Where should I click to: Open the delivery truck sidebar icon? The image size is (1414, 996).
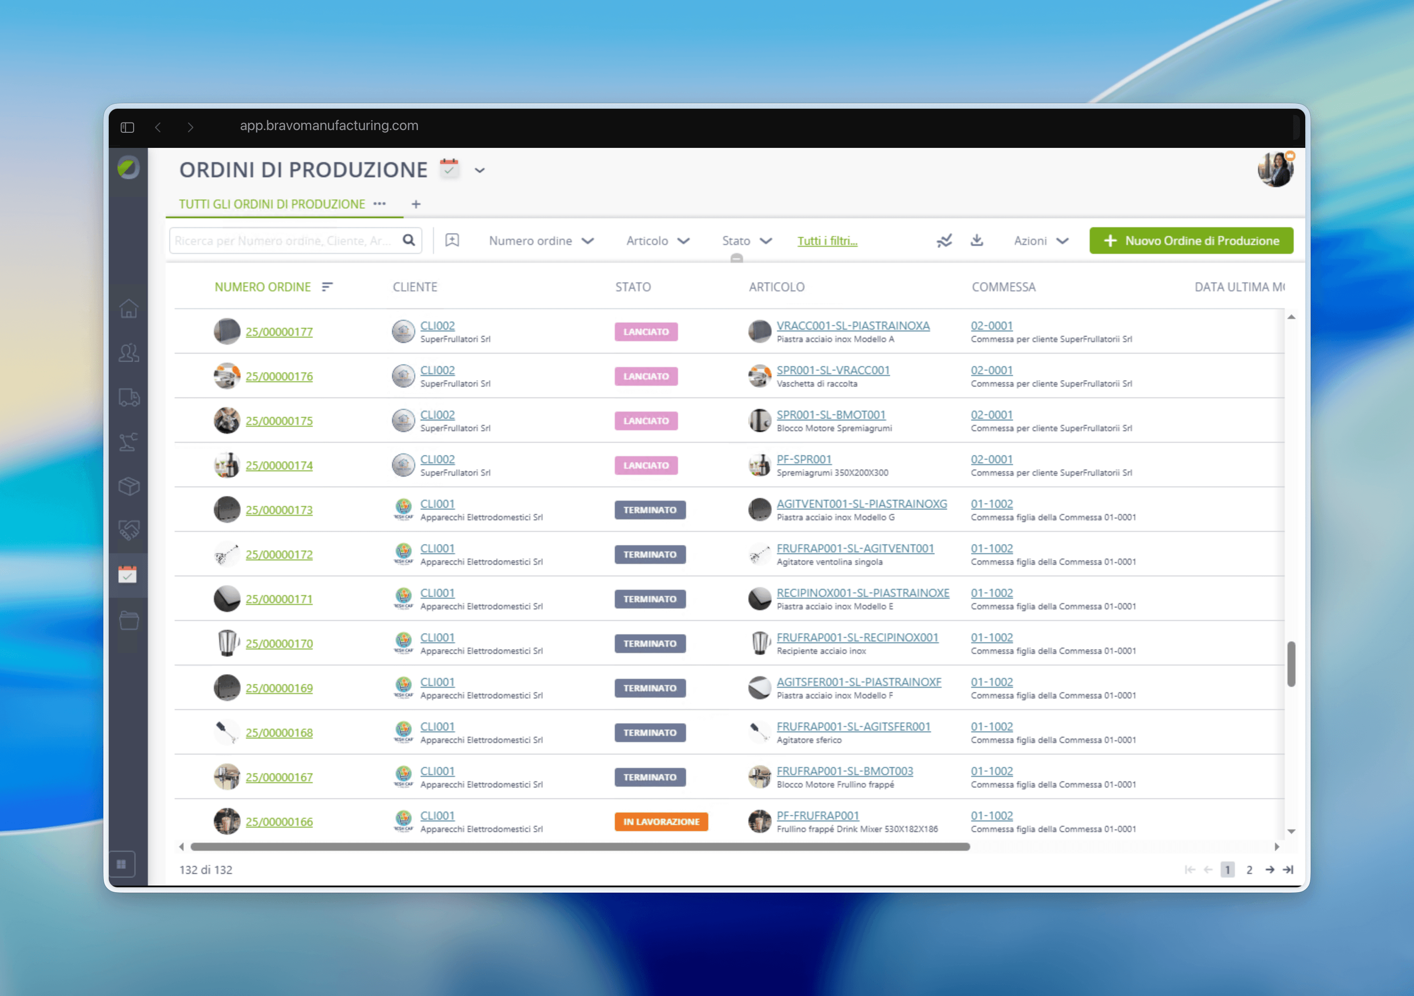pyautogui.click(x=129, y=397)
